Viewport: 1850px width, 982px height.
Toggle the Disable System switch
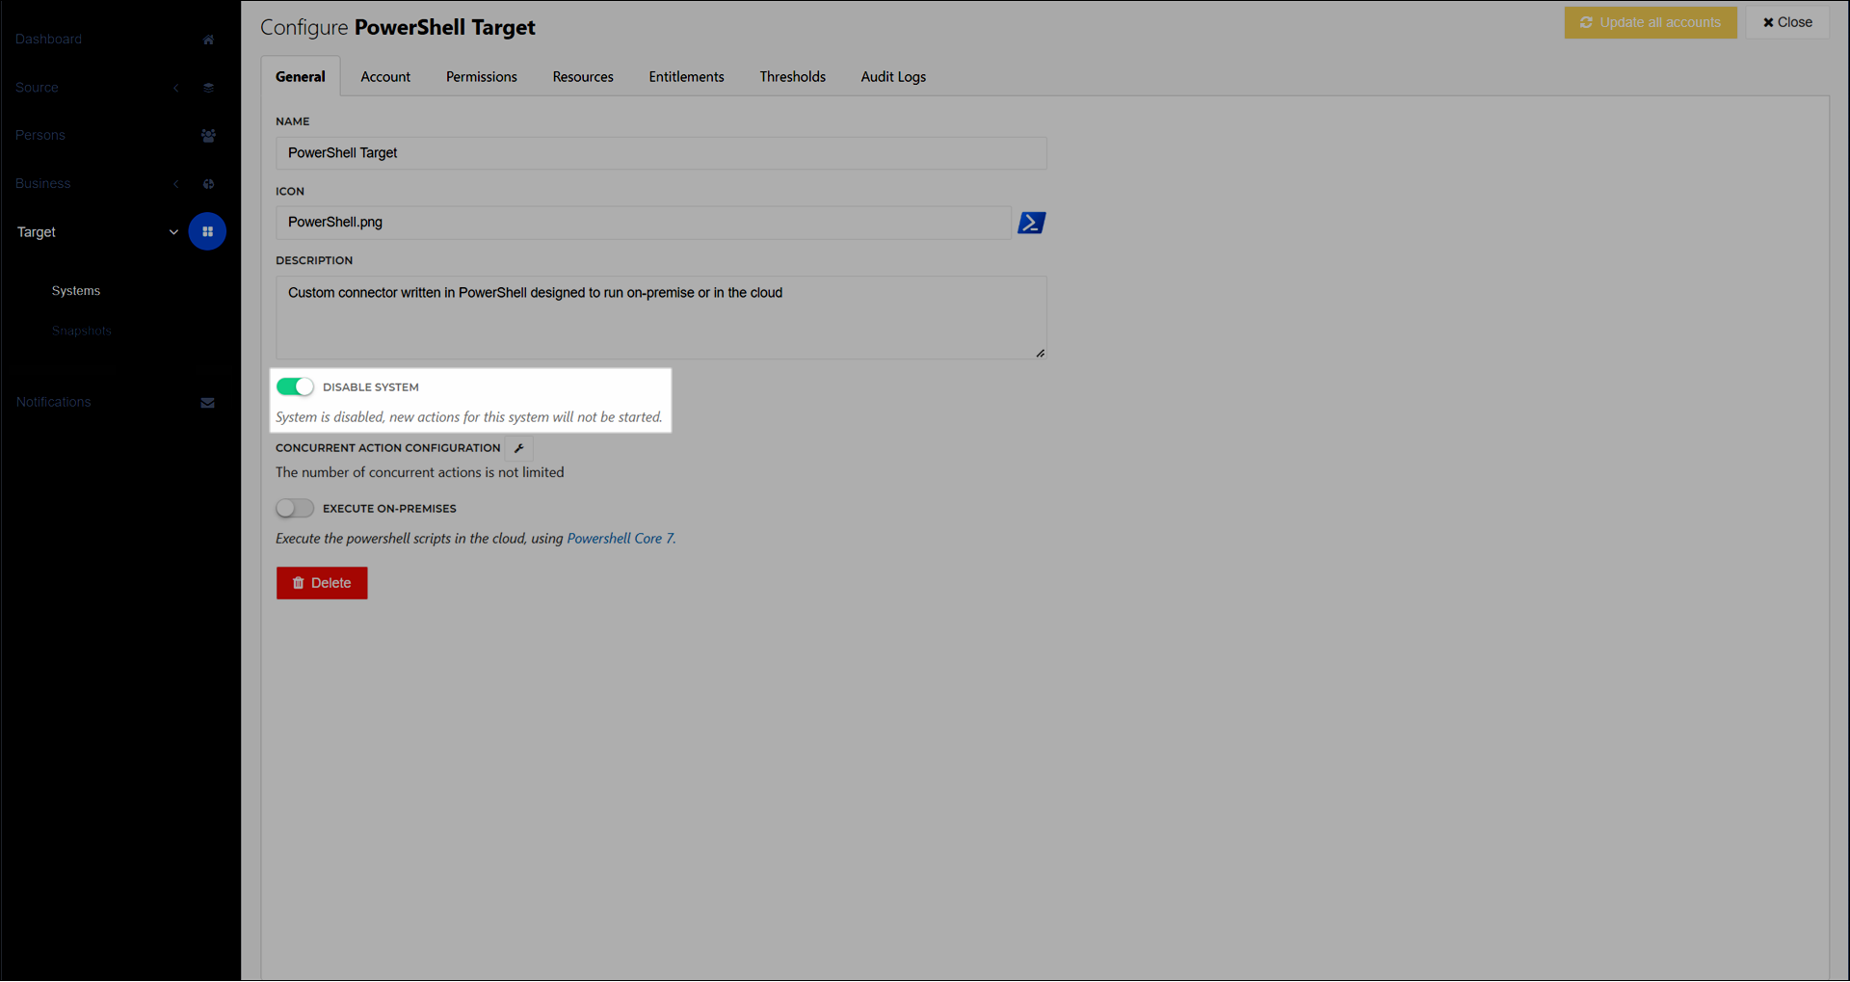pos(295,386)
